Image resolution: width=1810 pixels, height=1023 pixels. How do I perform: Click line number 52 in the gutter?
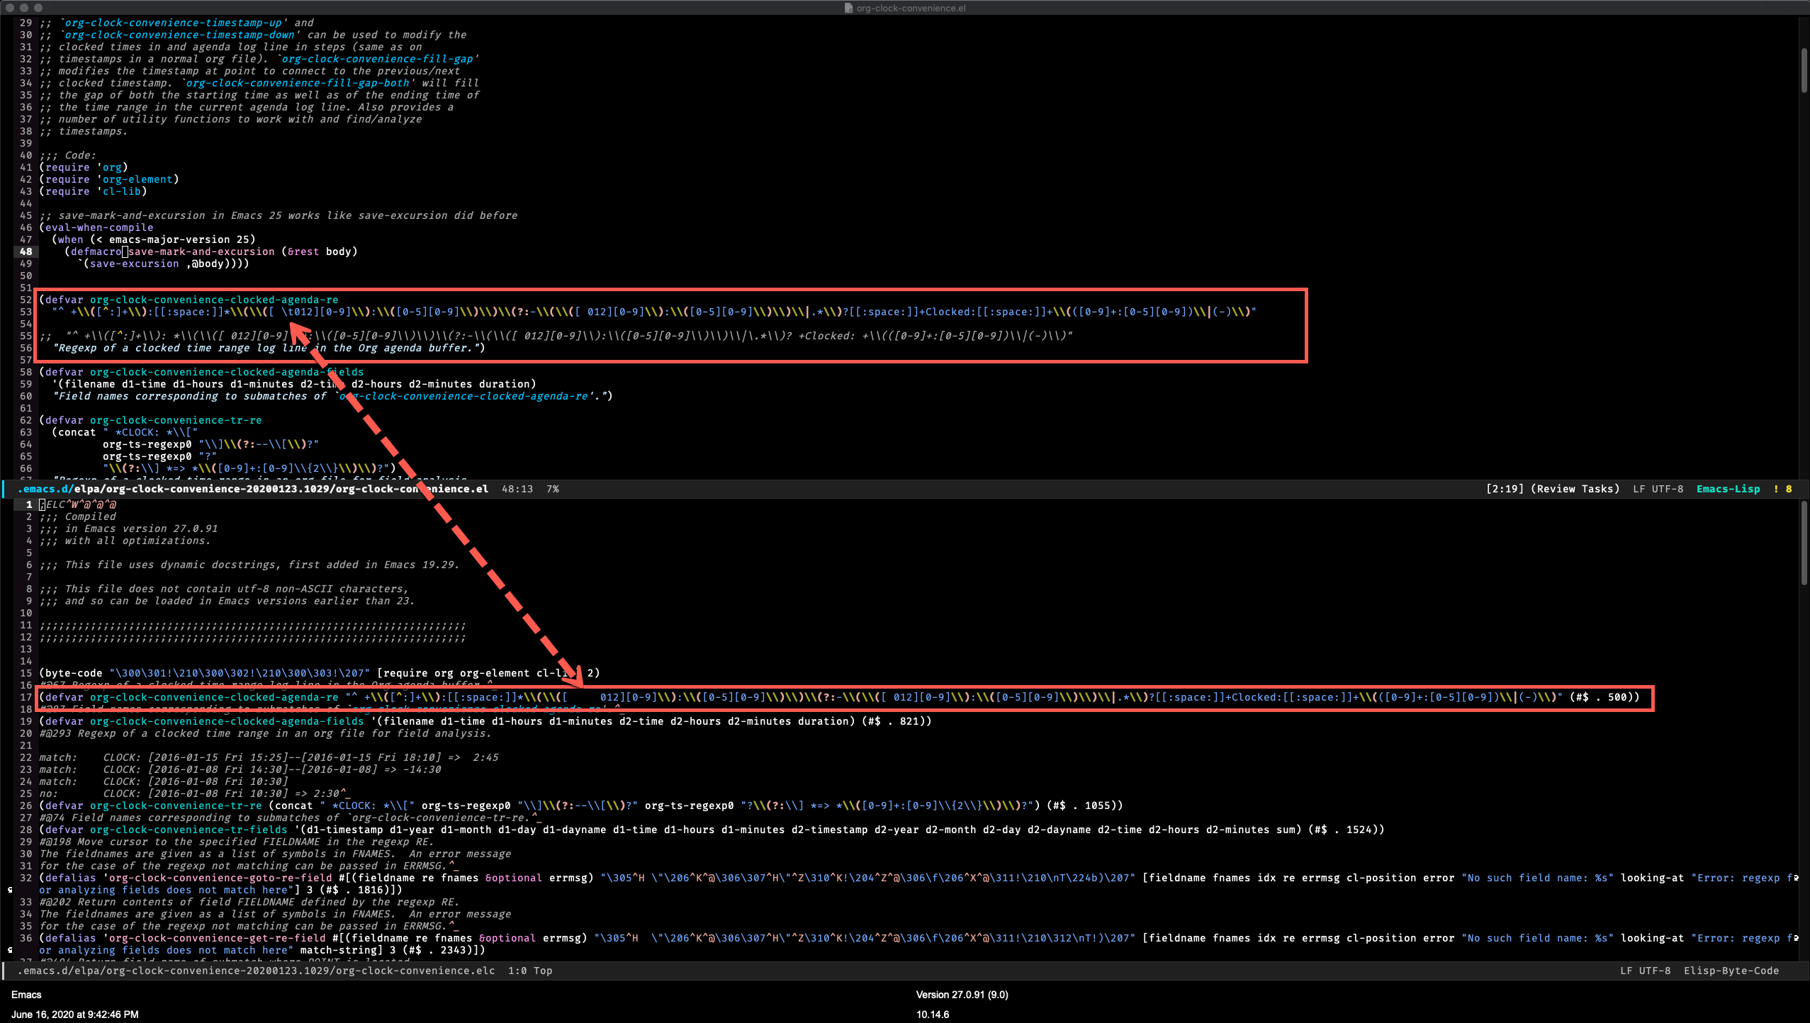click(x=26, y=300)
